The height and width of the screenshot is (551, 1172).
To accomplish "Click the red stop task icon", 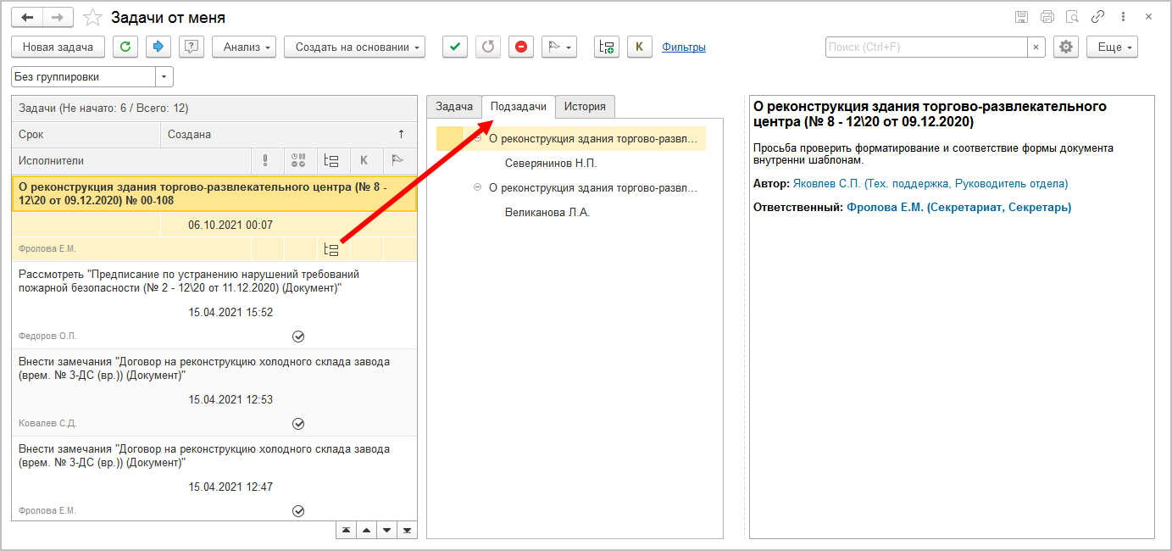I will coord(521,47).
